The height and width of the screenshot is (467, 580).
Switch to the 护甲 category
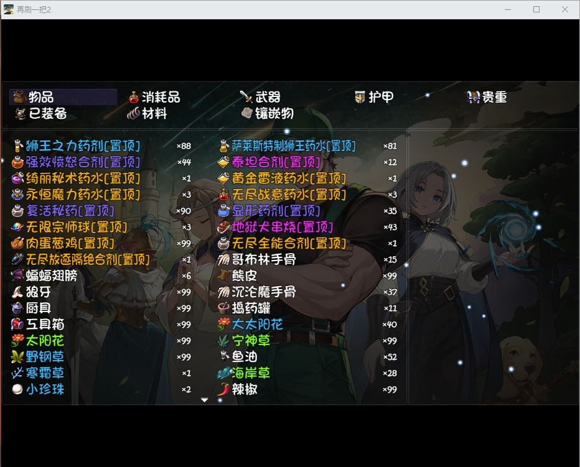coord(374,97)
